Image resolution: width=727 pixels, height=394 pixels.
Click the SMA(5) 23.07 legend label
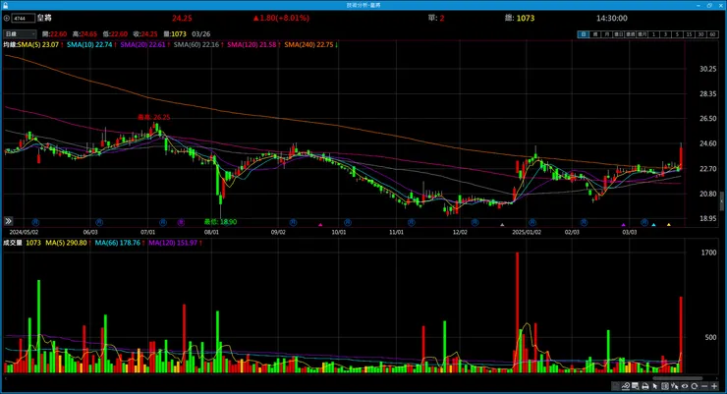(x=38, y=45)
